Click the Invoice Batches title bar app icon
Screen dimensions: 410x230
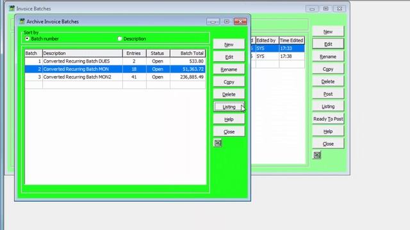(12, 8)
